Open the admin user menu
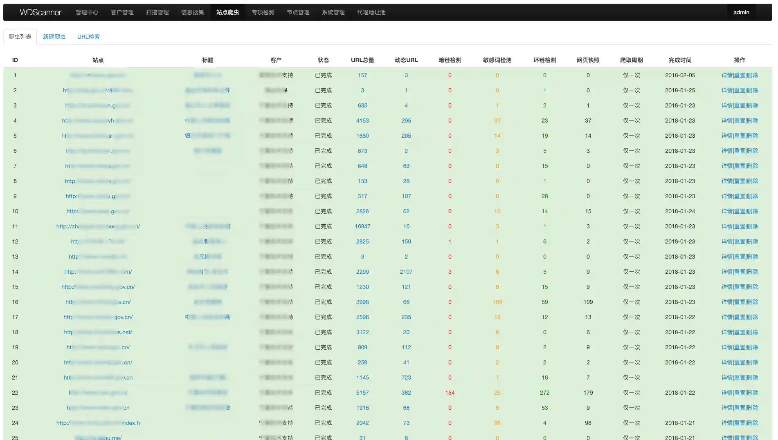 tap(741, 12)
